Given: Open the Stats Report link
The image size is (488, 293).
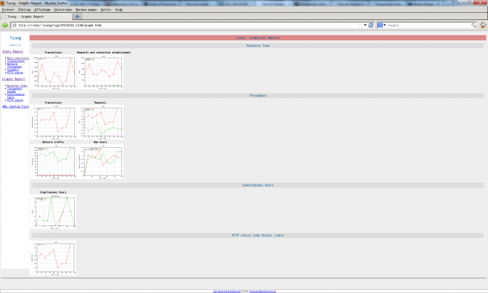Looking at the screenshot, I should [13, 51].
